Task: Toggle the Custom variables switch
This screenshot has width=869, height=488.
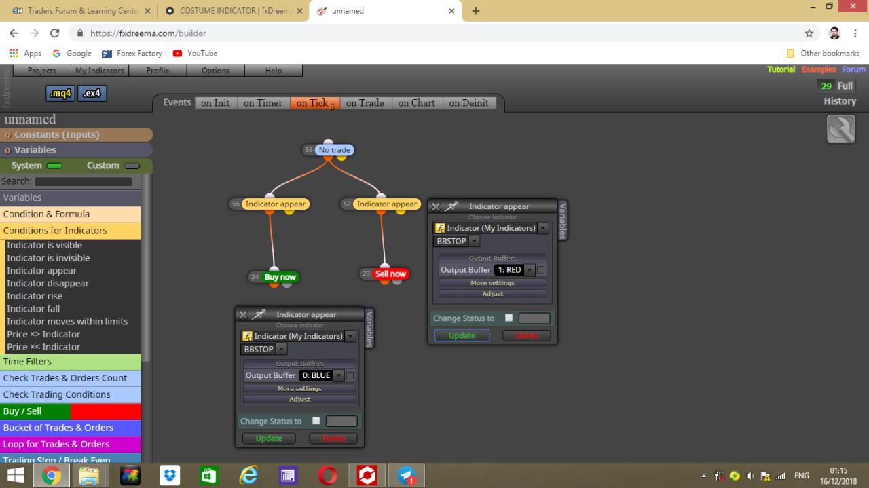Action: 132,166
